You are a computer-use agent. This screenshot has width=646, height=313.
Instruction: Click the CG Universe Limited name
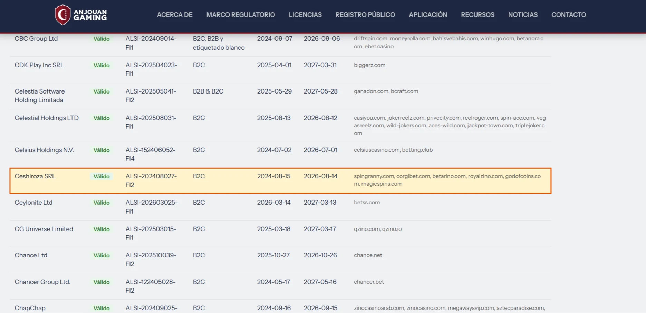click(x=44, y=229)
